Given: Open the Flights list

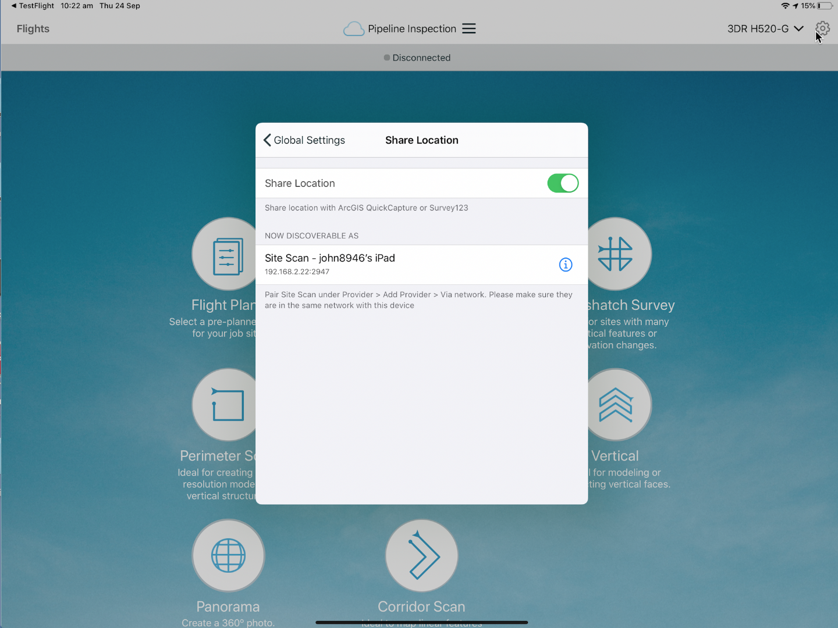Looking at the screenshot, I should (x=33, y=28).
